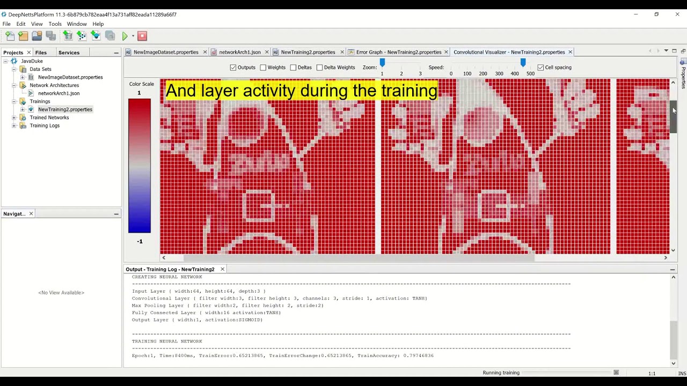
Task: Click the NewTraining2.properties file icon in the tree
Action: point(31,109)
